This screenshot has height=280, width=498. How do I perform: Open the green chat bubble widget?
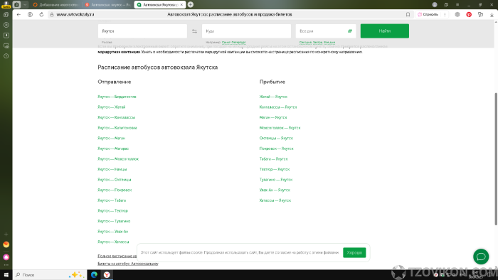pyautogui.click(x=481, y=257)
